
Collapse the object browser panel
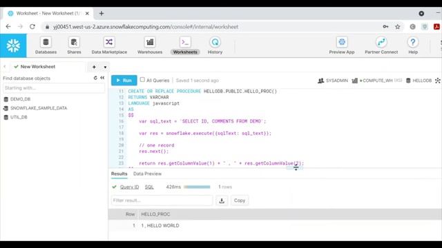(x=102, y=78)
